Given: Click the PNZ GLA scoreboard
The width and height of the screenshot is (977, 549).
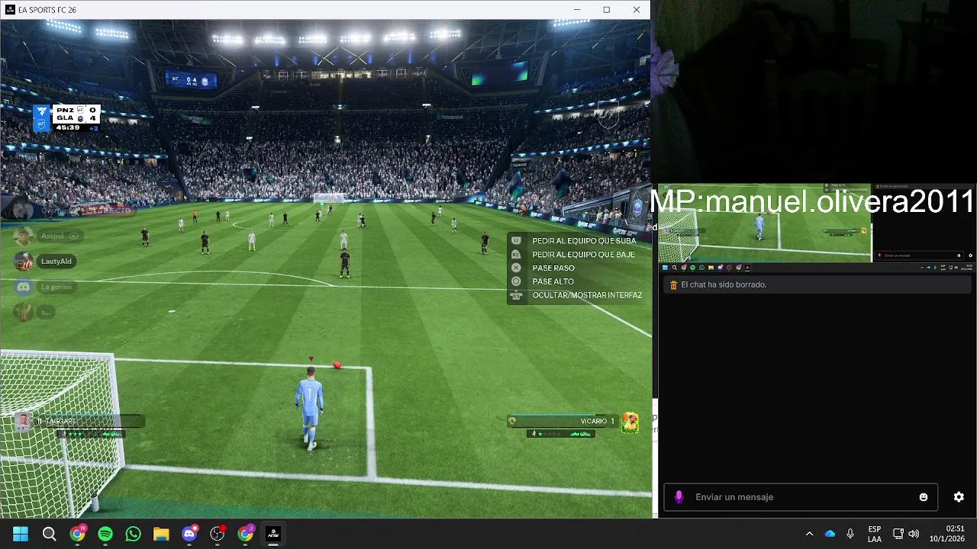Looking at the screenshot, I should [67, 118].
